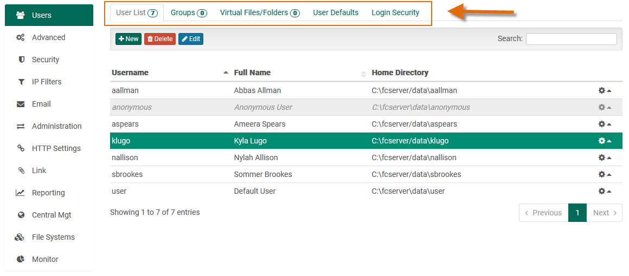The image size is (629, 276).
Task: Click the Monitor pie chart icon
Action: tap(21, 259)
